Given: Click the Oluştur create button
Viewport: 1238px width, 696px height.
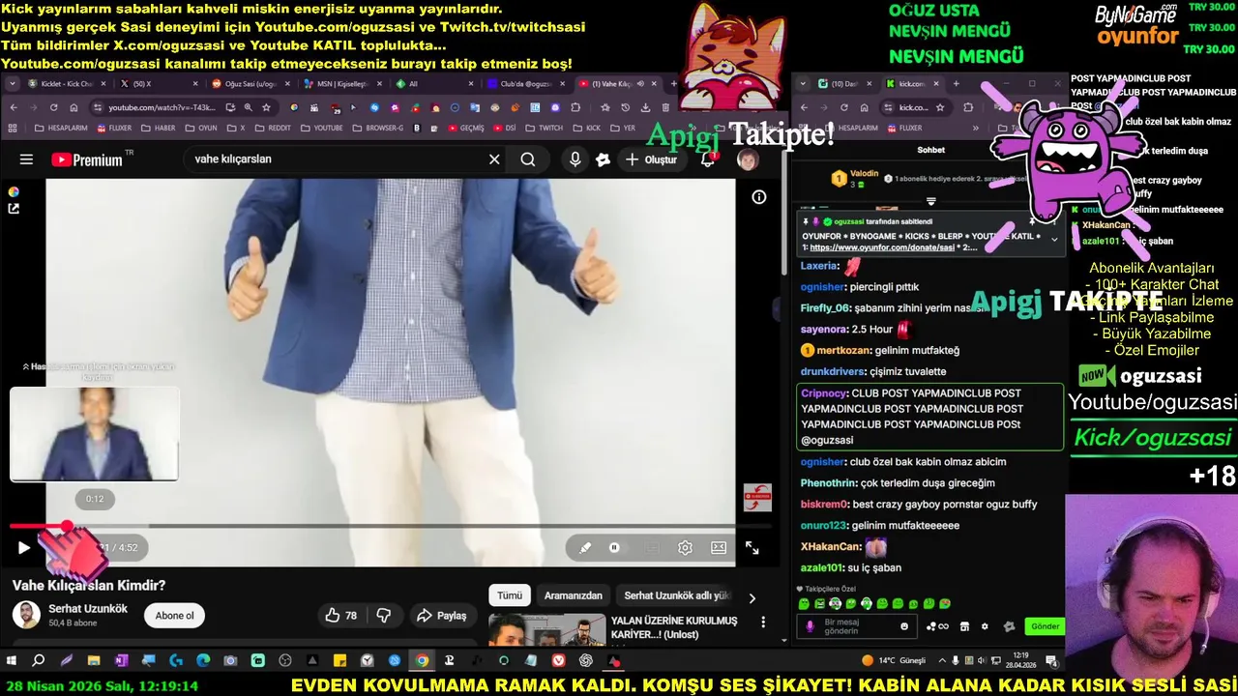Looking at the screenshot, I should point(652,159).
